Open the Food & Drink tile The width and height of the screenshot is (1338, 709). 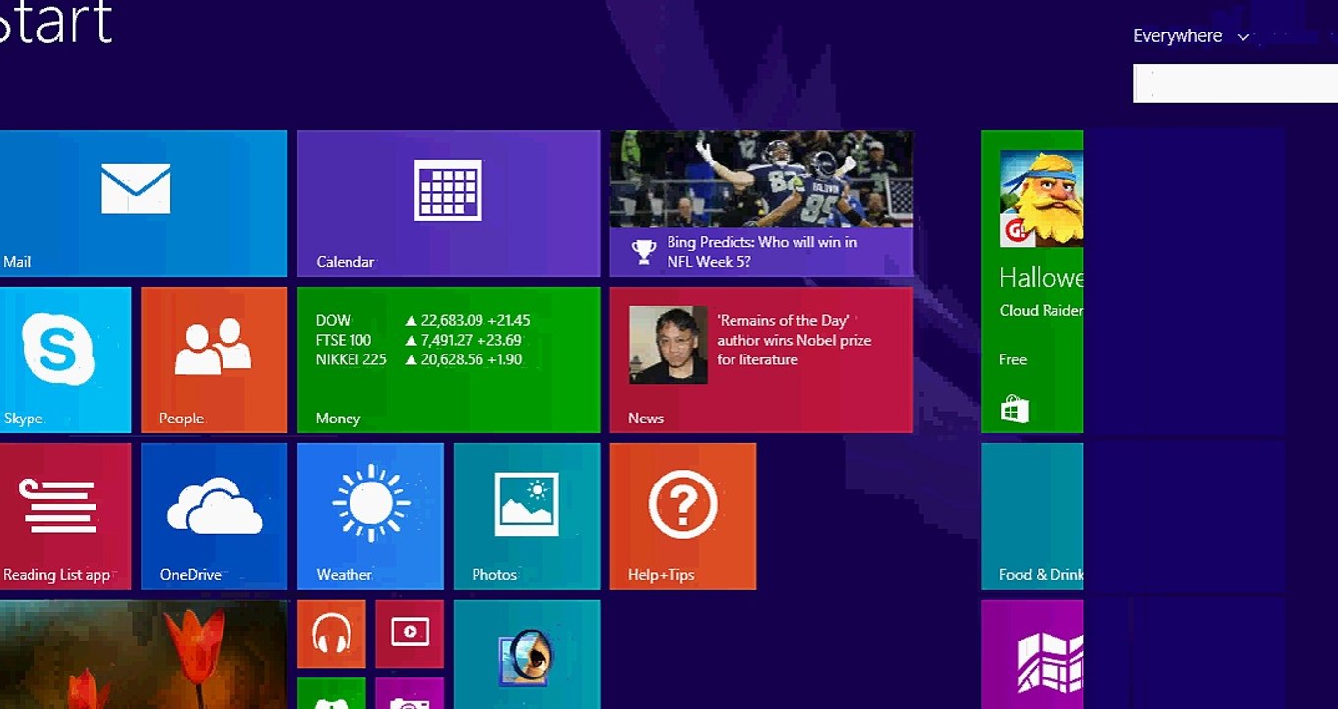click(x=1032, y=516)
